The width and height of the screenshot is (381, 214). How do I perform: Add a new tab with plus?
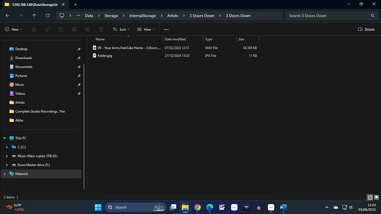(75, 4)
